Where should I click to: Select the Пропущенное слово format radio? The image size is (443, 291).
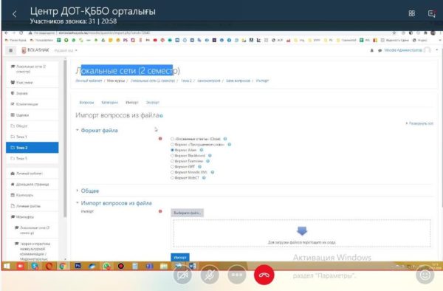click(x=172, y=144)
